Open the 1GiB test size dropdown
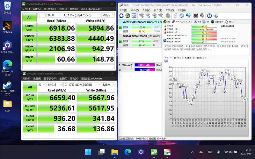Image resolution: width=255 pixels, height=159 pixels. pyautogui.click(x=54, y=15)
